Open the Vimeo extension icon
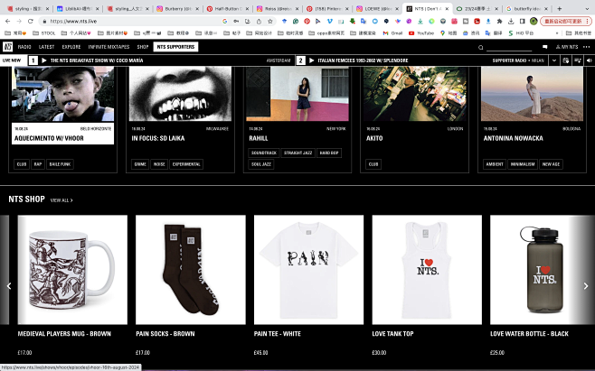 [x=329, y=22]
